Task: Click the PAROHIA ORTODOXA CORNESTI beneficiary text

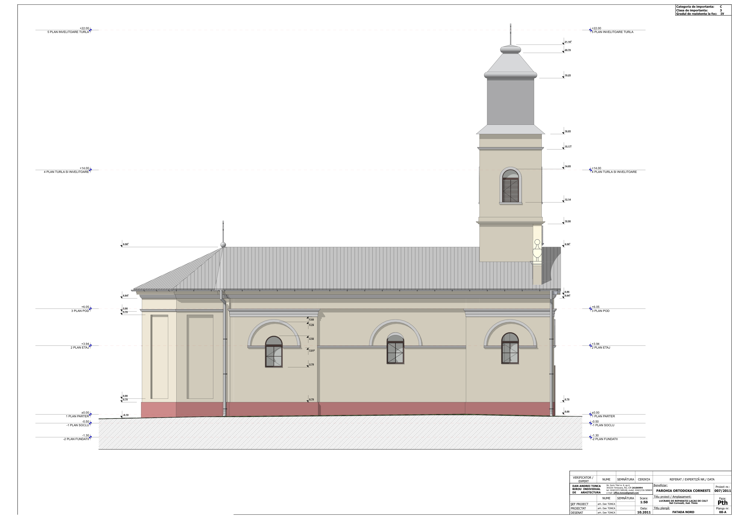Action: point(683,491)
